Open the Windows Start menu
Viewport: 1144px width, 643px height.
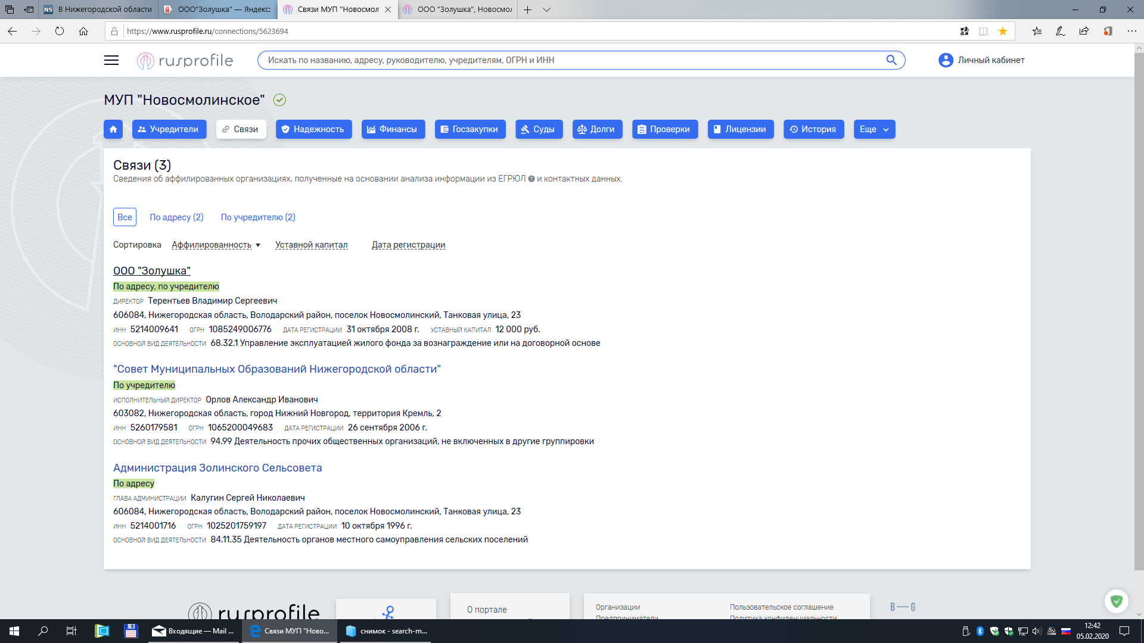(x=14, y=631)
